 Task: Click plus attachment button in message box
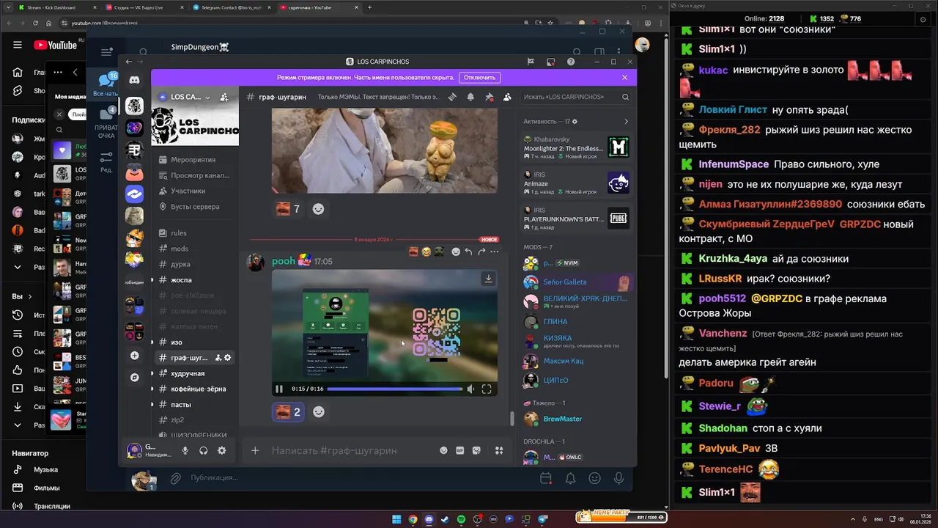pyautogui.click(x=255, y=450)
